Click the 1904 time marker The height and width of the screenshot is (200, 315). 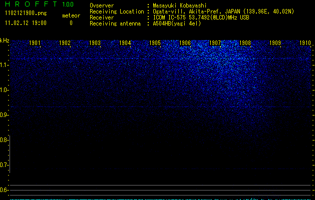coord(125,43)
